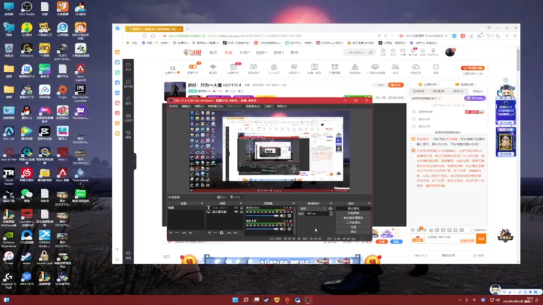This screenshot has height=305, width=543.
Task: Pop out the Audio Mixer dock panel
Action: coord(293,203)
